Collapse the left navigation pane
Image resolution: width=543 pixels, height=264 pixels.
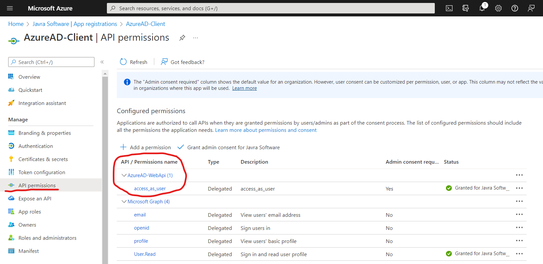click(x=102, y=62)
